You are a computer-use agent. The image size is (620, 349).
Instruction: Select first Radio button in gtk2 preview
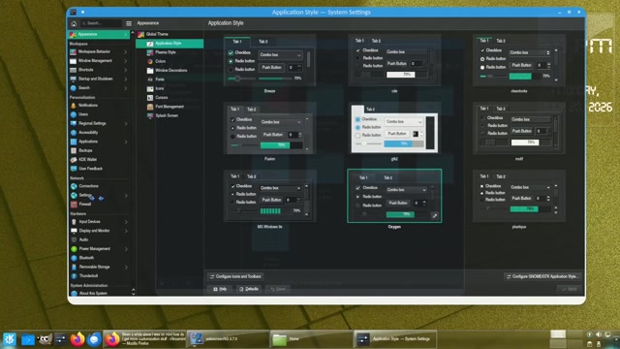[x=357, y=127]
